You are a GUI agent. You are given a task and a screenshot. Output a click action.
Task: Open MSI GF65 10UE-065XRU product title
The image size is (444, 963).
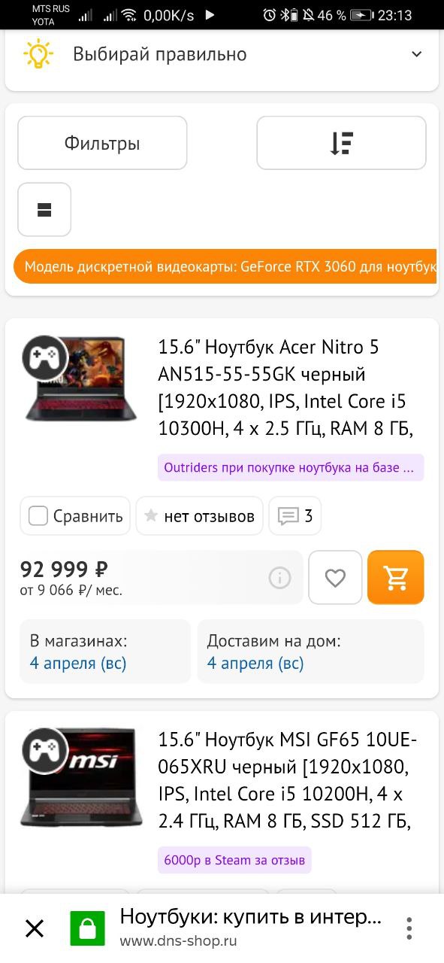pyautogui.click(x=287, y=780)
